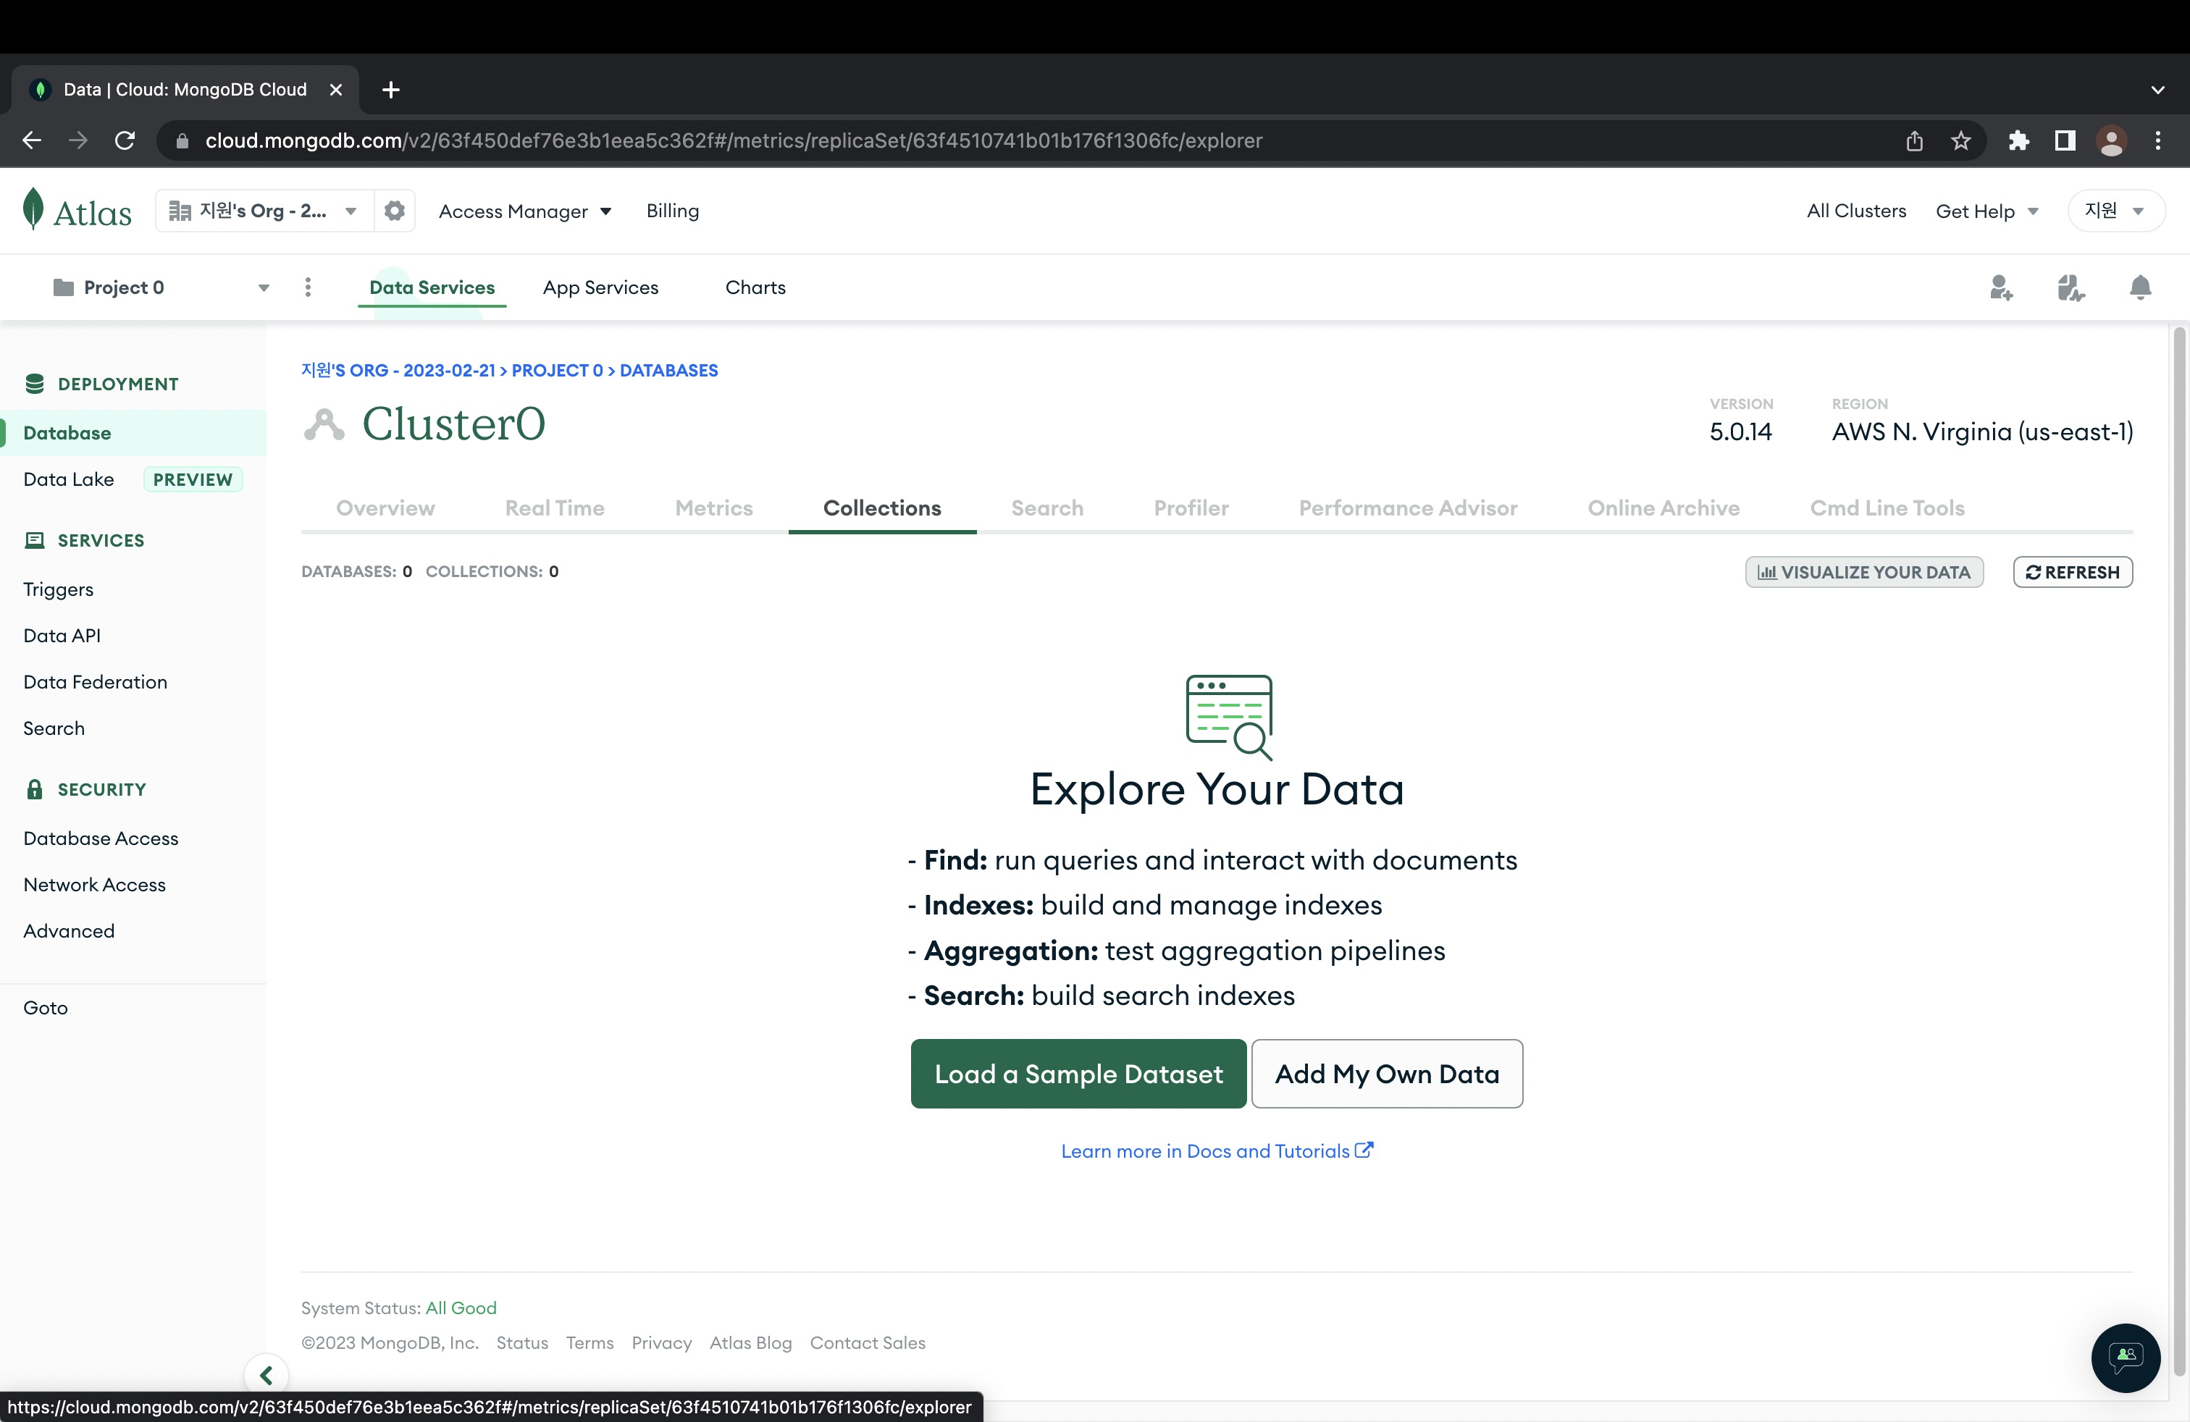
Task: Open Advanced security settings in sidebar
Action: tap(69, 932)
